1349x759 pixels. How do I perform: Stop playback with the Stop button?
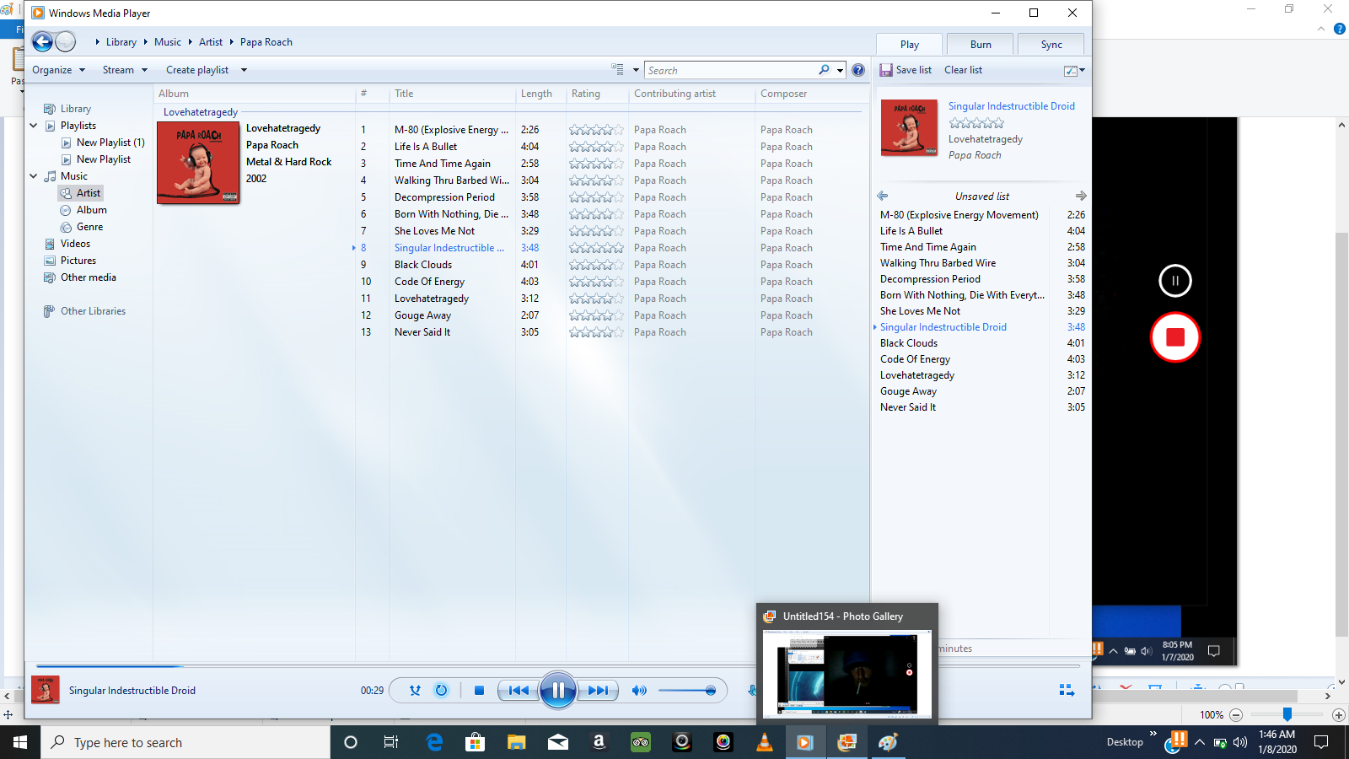(479, 690)
